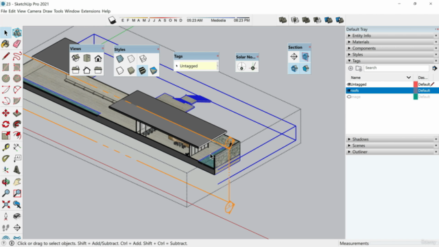
Task: Open the Extensions menu
Action: click(x=91, y=11)
